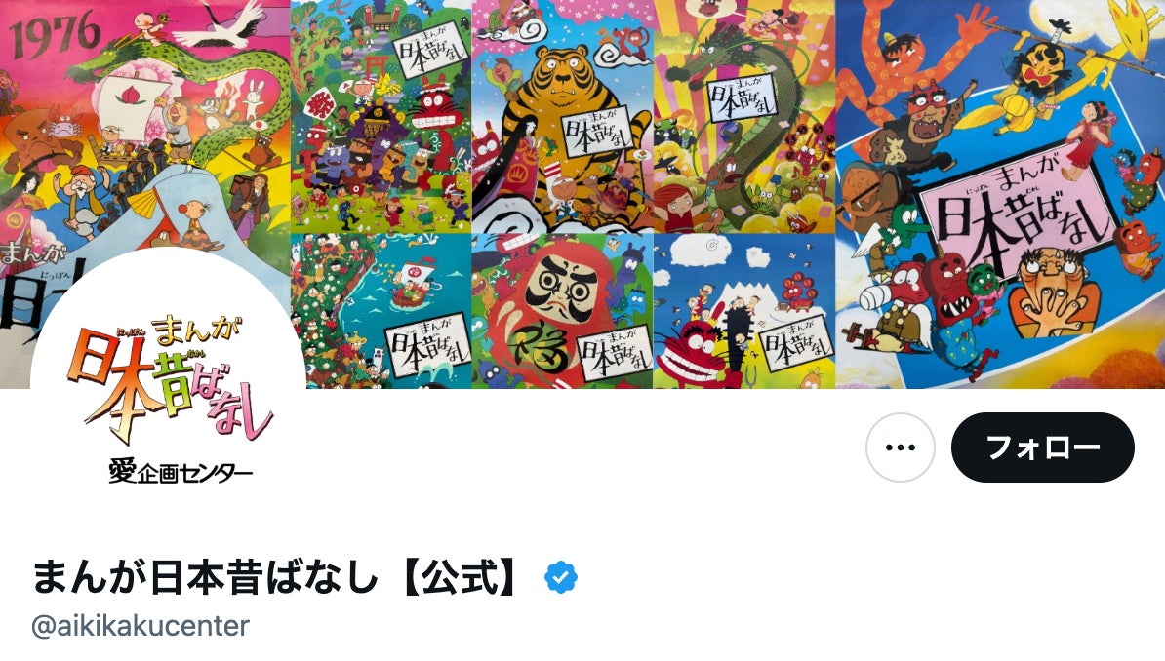The image size is (1165, 661).
Task: Click the 1976 year text on banner
Action: coord(54,35)
